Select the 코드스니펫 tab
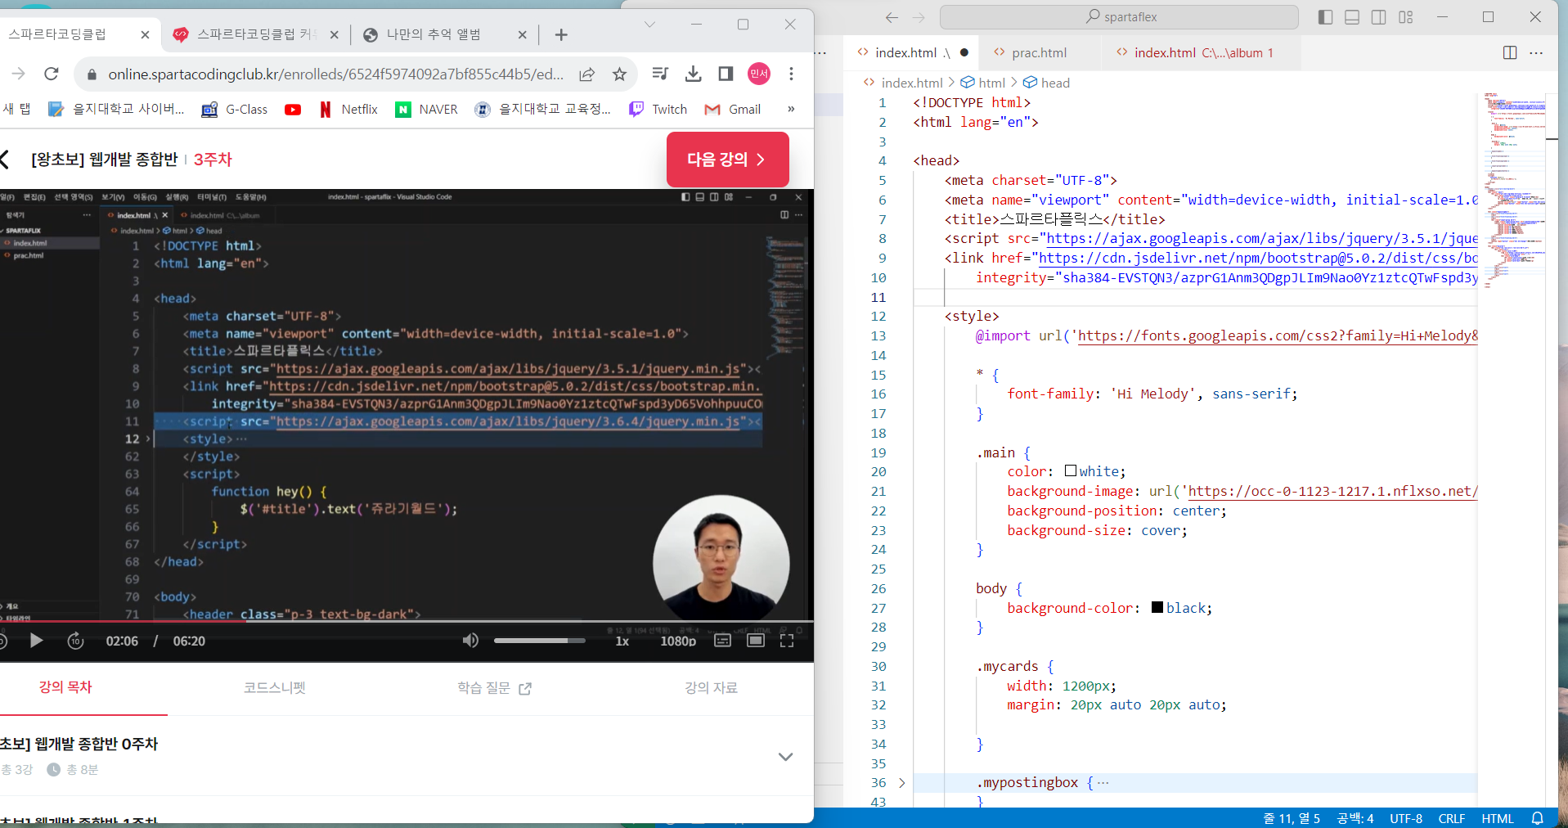 (275, 688)
